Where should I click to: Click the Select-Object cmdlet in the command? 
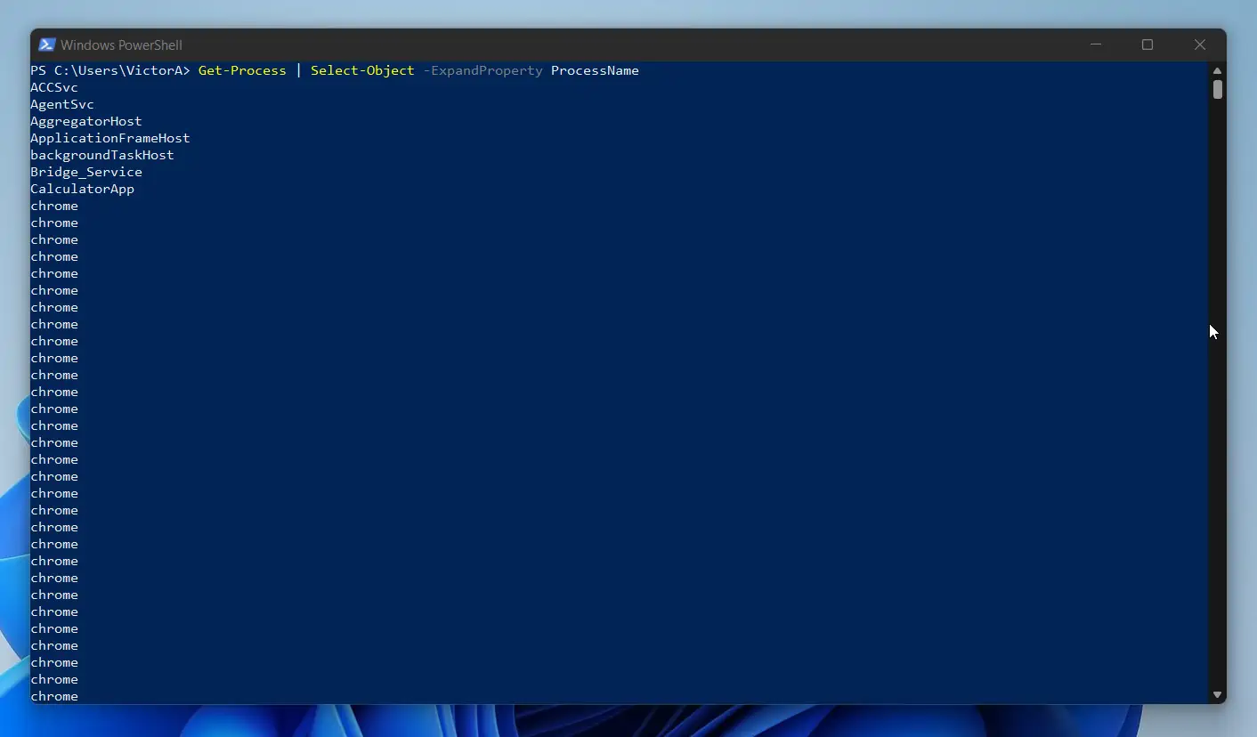coord(362,70)
